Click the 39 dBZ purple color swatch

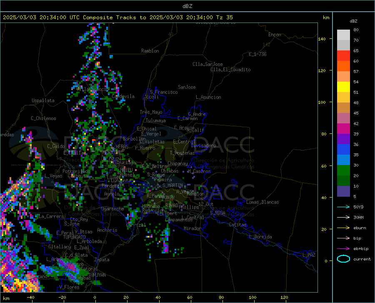click(343, 139)
